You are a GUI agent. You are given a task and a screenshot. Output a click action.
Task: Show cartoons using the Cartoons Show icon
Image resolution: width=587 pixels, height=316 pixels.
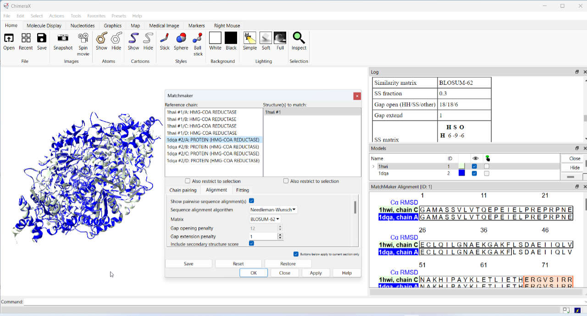(x=133, y=38)
